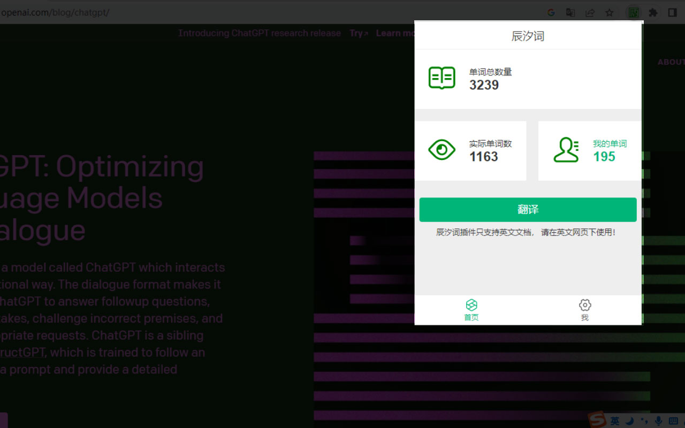Image resolution: width=685 pixels, height=428 pixels.
Task: Open the browser translate page icon
Action: [570, 12]
